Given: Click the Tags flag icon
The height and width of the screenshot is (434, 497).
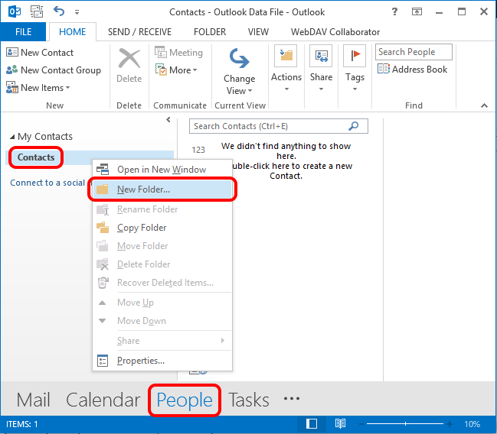Looking at the screenshot, I should (355, 56).
